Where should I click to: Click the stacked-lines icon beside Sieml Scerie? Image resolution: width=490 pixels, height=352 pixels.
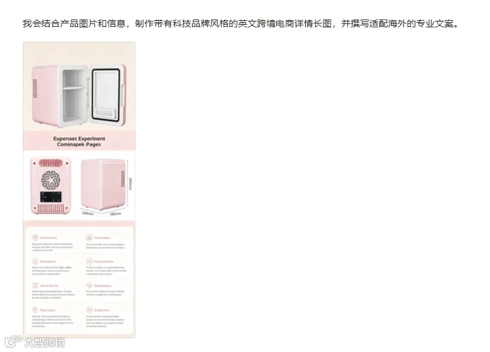point(35,286)
